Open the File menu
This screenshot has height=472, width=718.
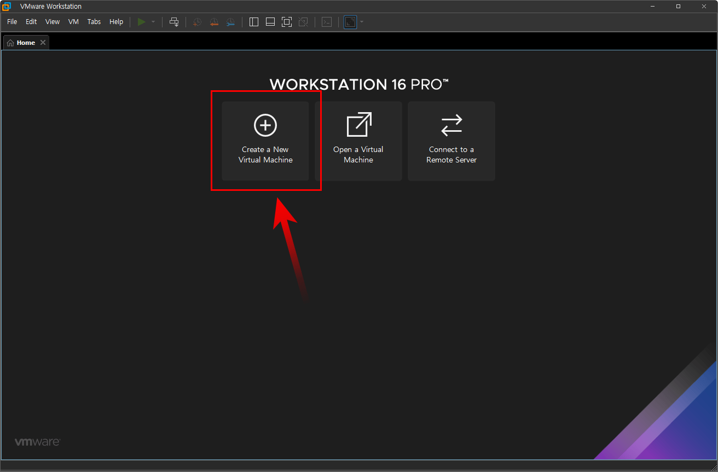tap(12, 22)
